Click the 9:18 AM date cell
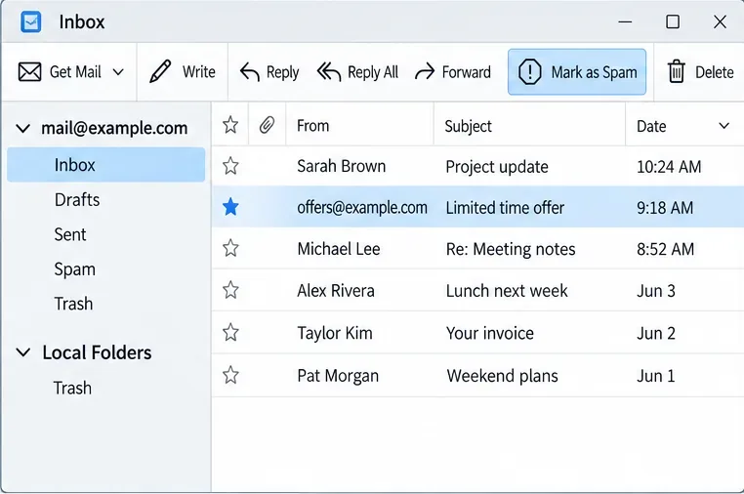 pos(665,208)
